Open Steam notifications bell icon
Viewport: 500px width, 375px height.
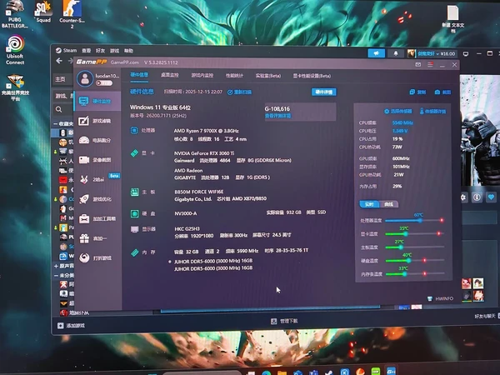click(x=396, y=53)
